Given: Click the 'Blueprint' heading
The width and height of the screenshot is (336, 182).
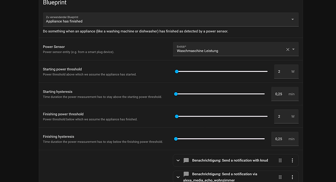Looking at the screenshot, I should [x=55, y=2].
